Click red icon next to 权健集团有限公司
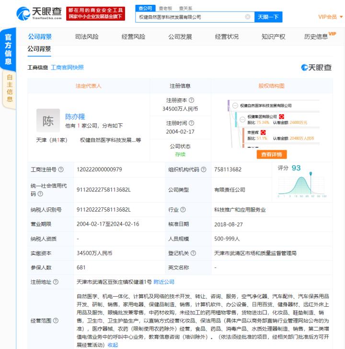This screenshot has width=345, height=349. (x=281, y=116)
